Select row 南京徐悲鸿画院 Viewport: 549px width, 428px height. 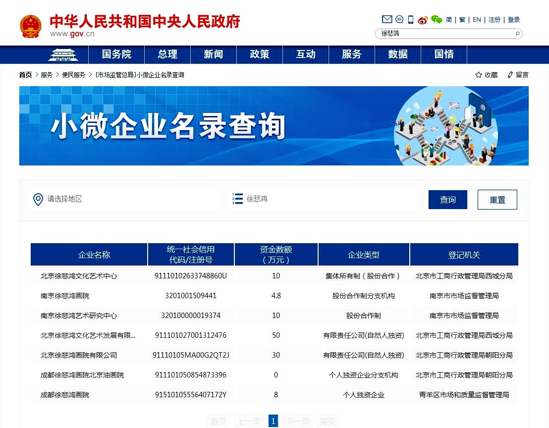pyautogui.click(x=274, y=296)
